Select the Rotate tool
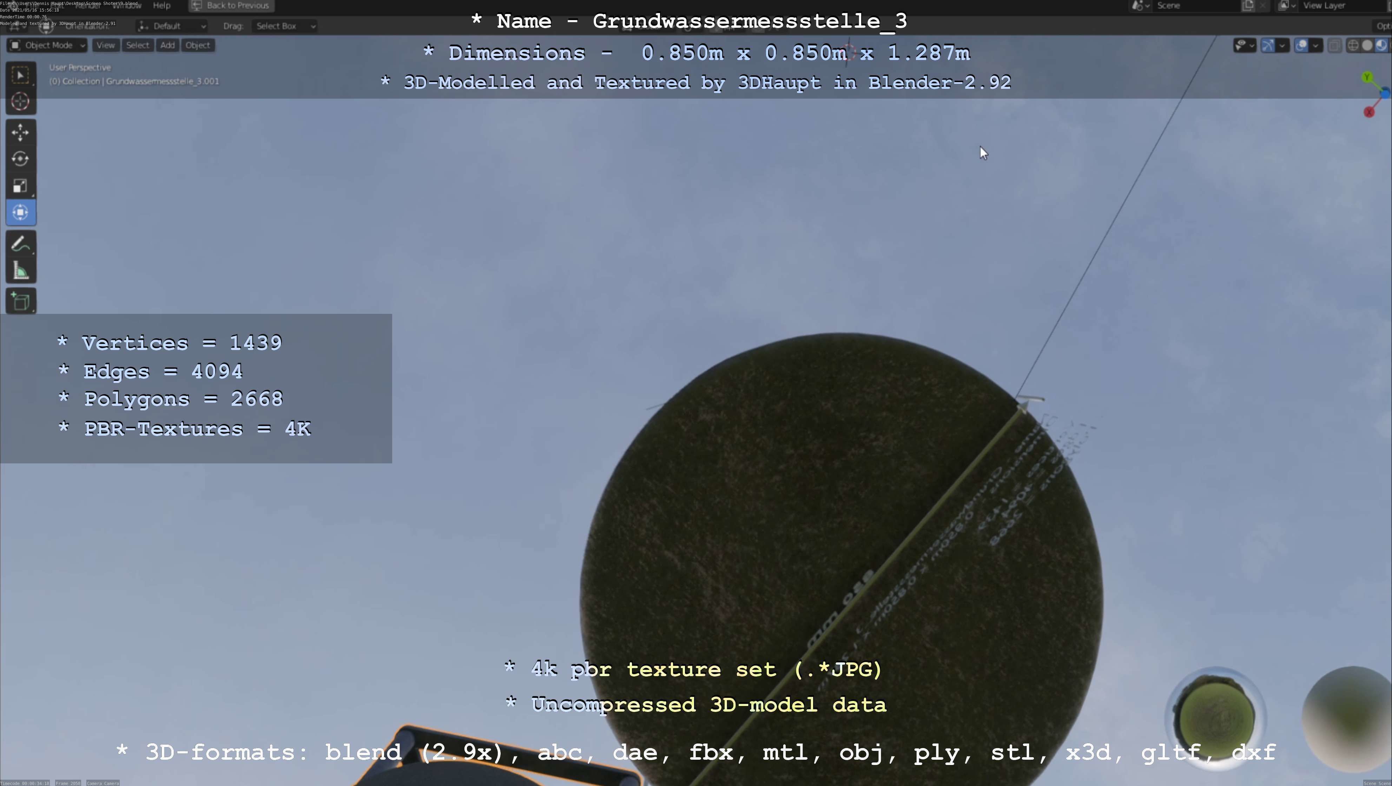Screen dimensions: 1392x786 pyautogui.click(x=20, y=159)
